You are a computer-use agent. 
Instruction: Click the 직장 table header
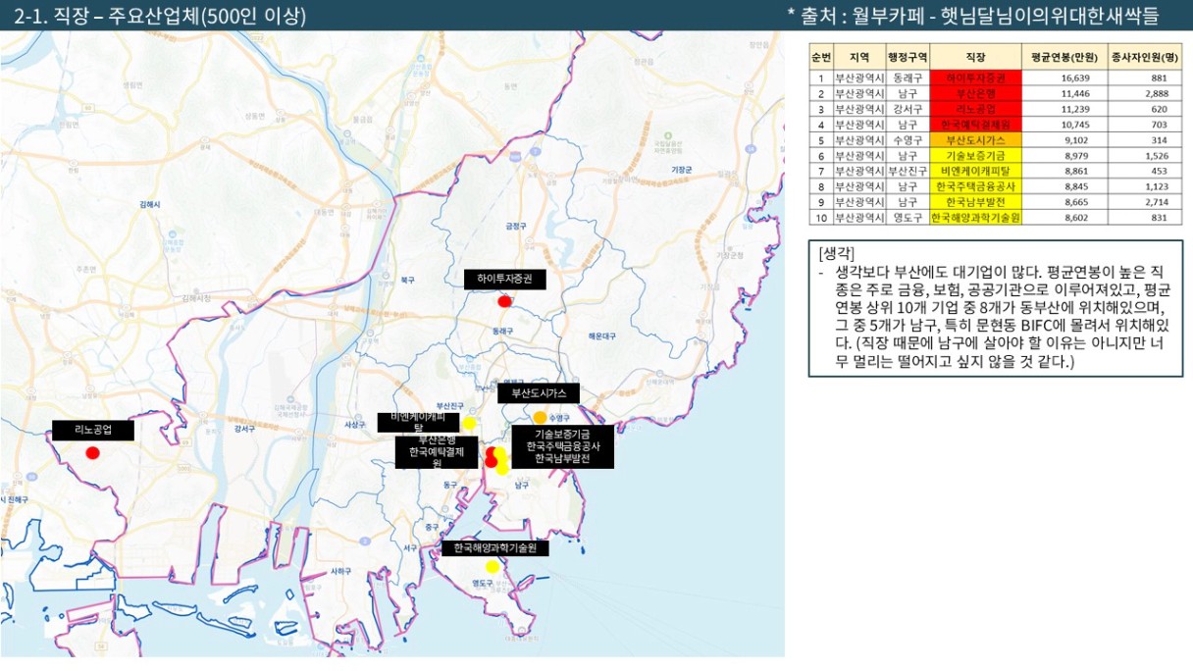(x=976, y=57)
